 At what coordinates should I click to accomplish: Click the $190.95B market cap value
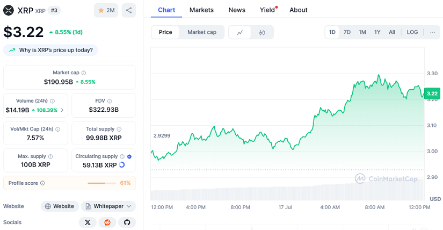click(58, 82)
